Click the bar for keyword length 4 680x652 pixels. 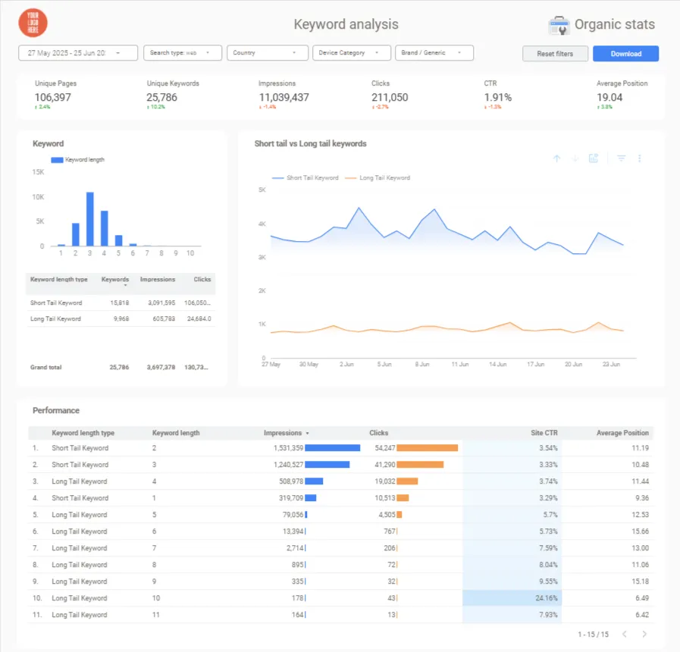coord(104,229)
